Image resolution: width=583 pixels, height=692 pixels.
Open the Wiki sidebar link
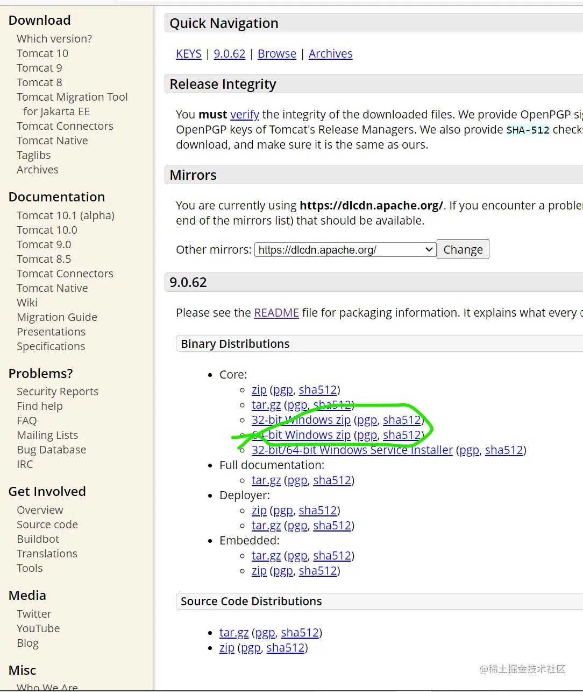pyautogui.click(x=27, y=303)
